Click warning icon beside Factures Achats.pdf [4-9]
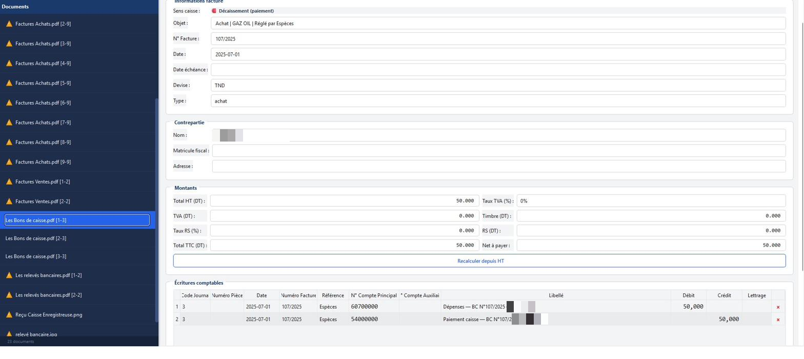 click(9, 64)
